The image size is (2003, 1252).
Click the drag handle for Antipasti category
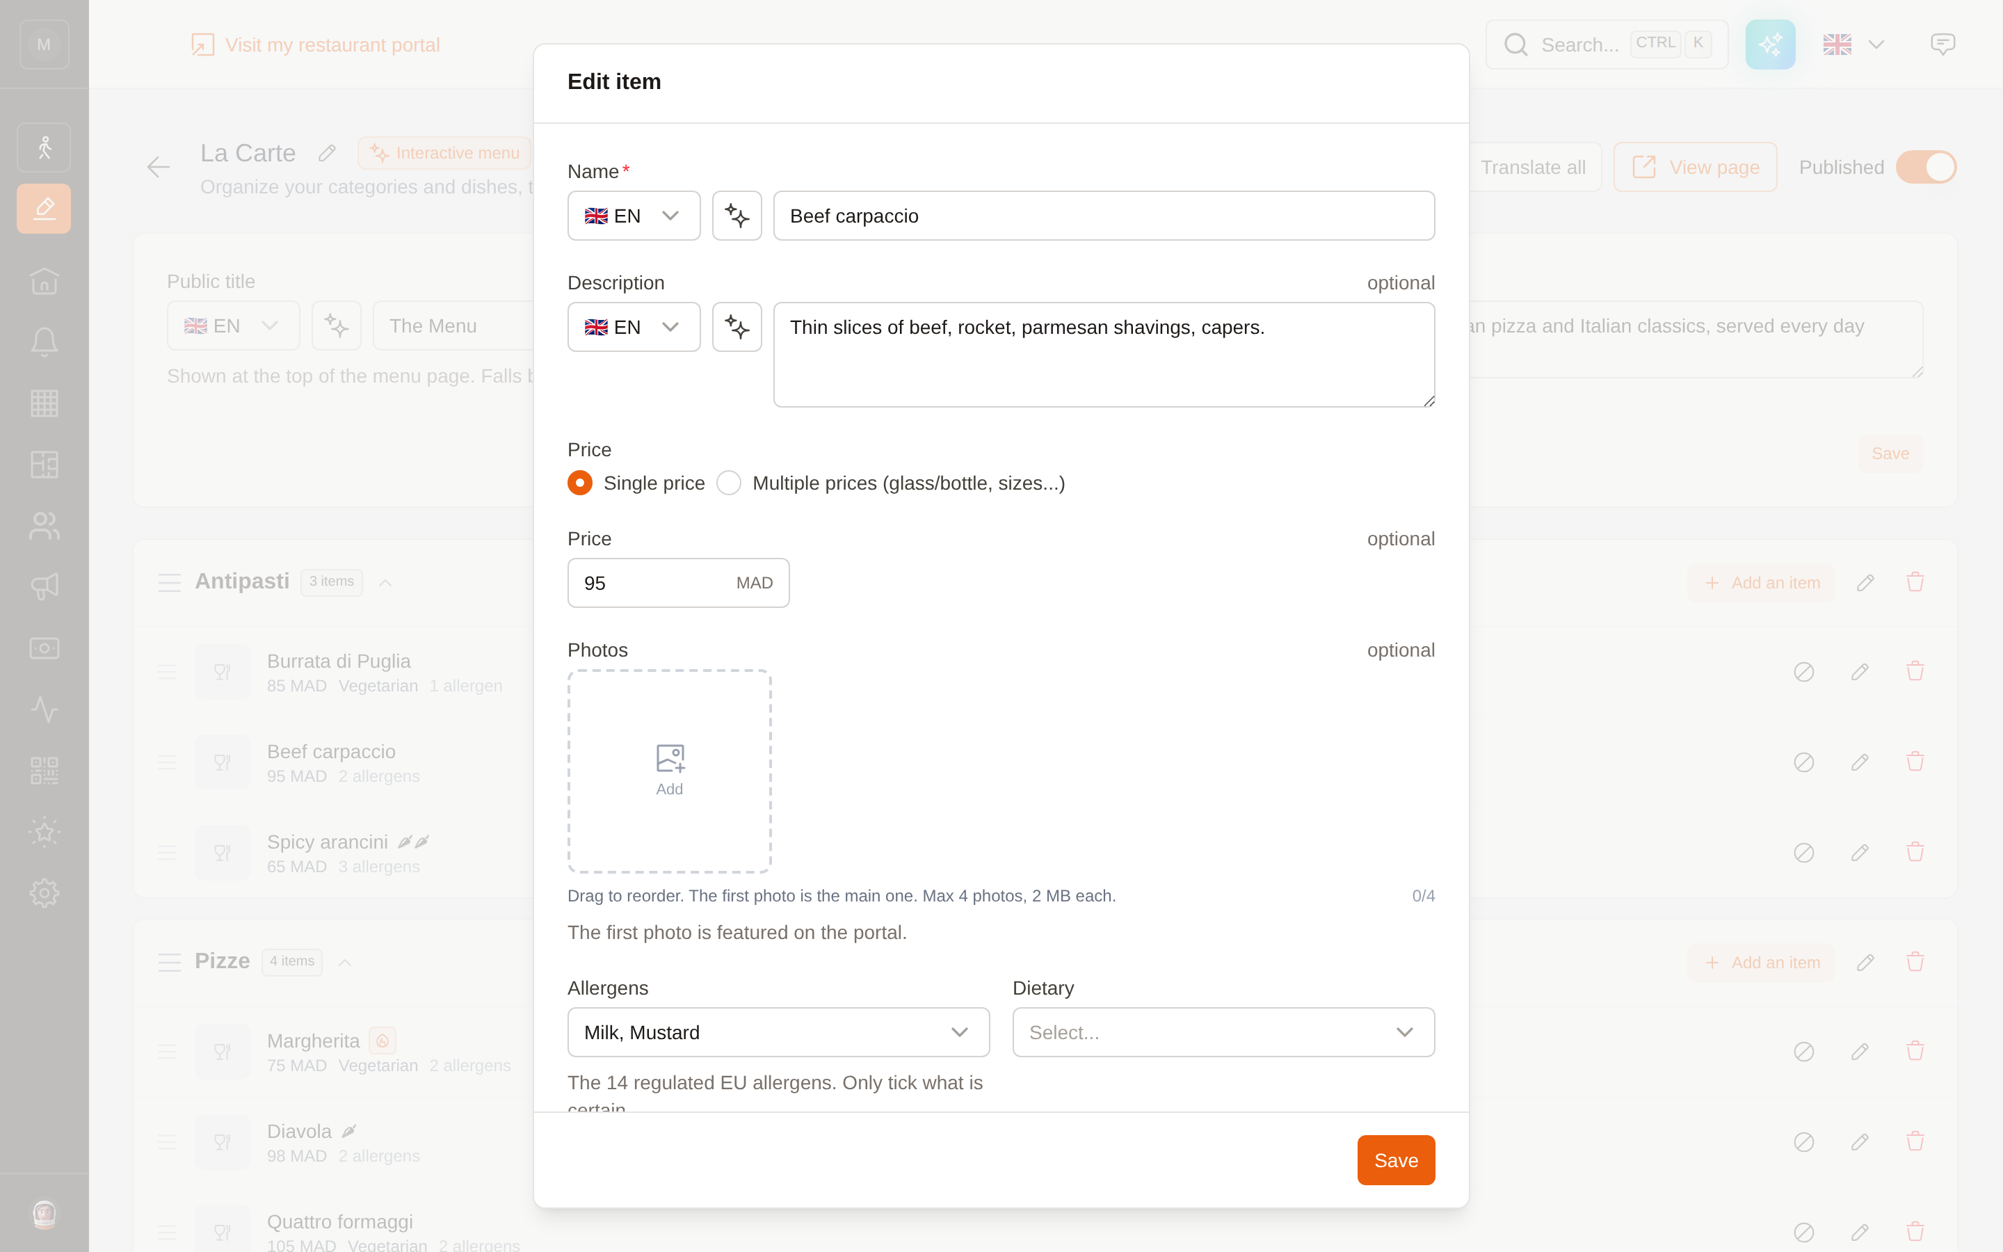170,583
